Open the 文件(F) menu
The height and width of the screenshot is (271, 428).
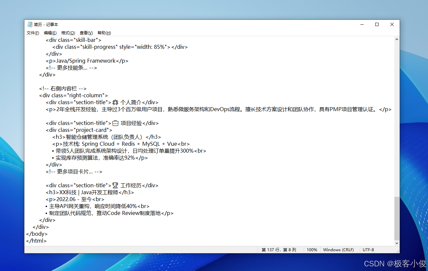tap(33, 33)
